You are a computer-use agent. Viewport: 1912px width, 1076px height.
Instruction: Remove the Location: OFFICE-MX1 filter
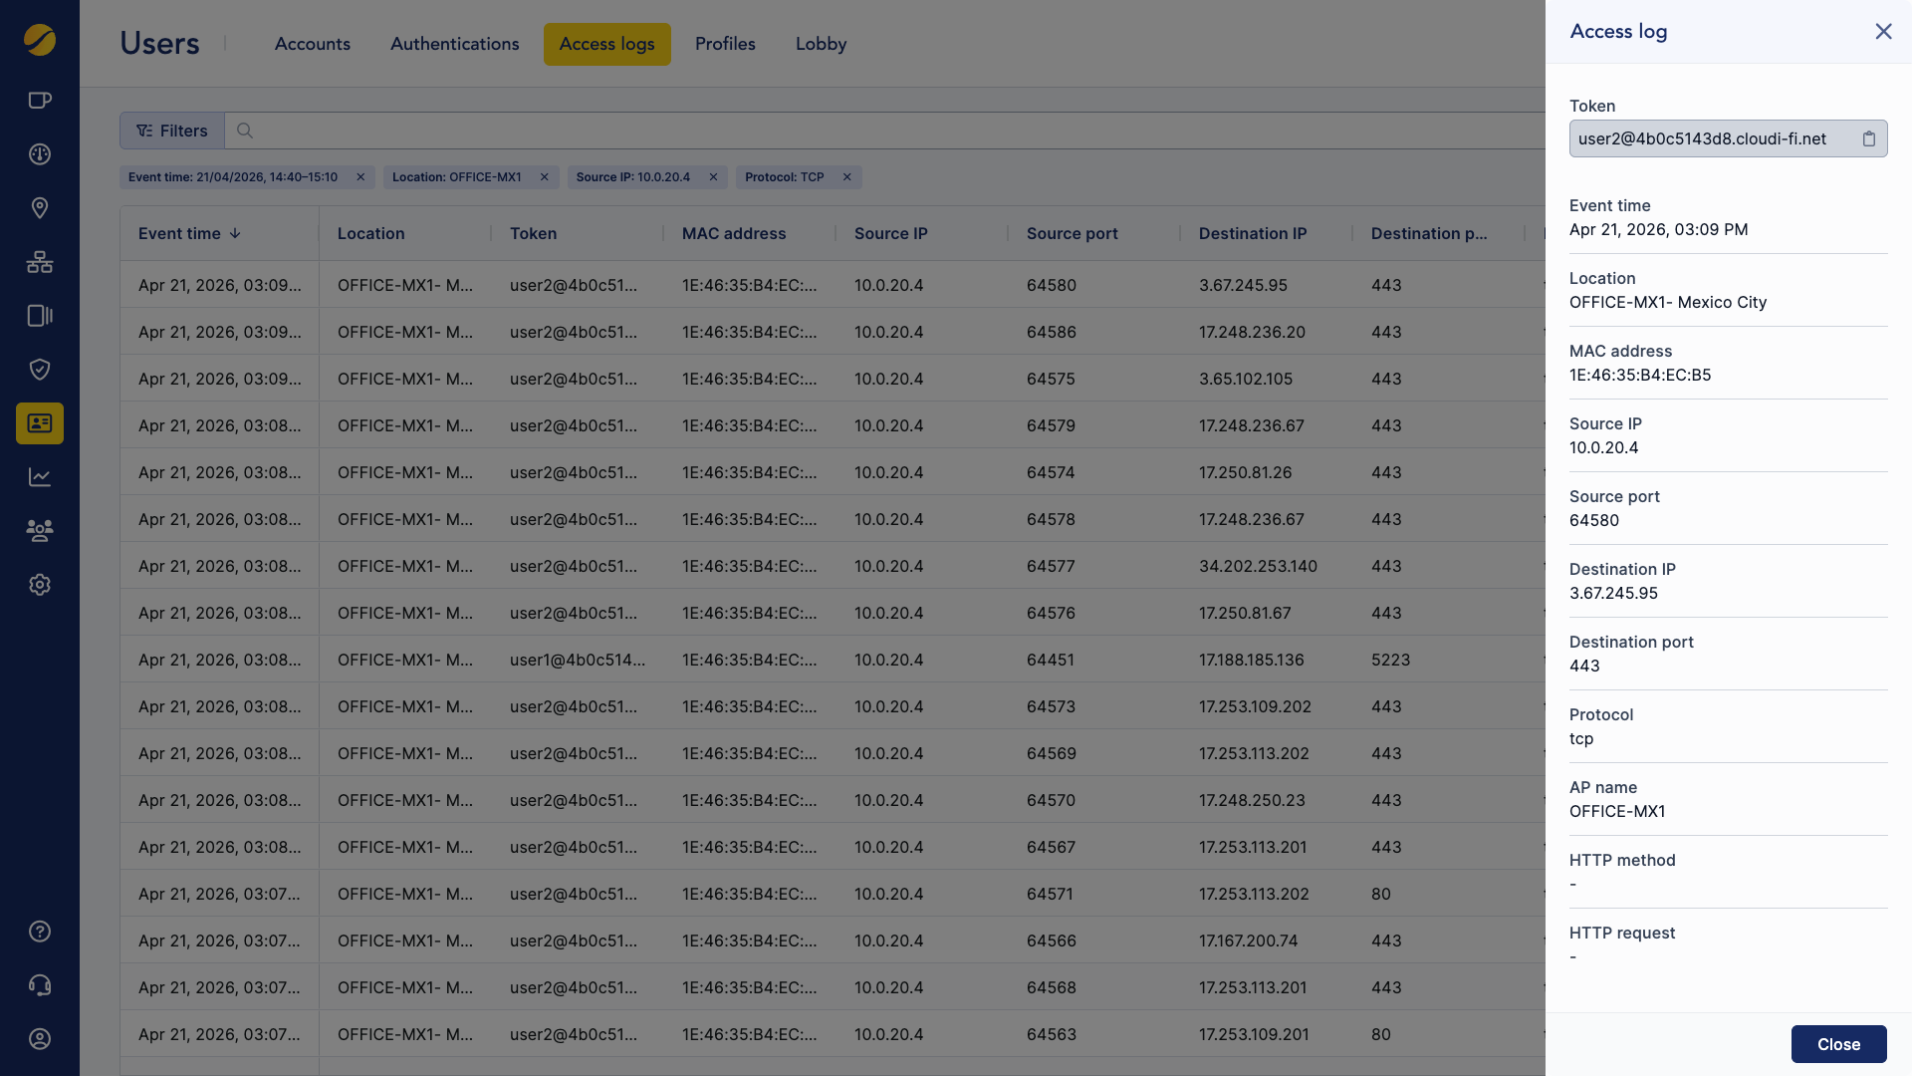(544, 176)
